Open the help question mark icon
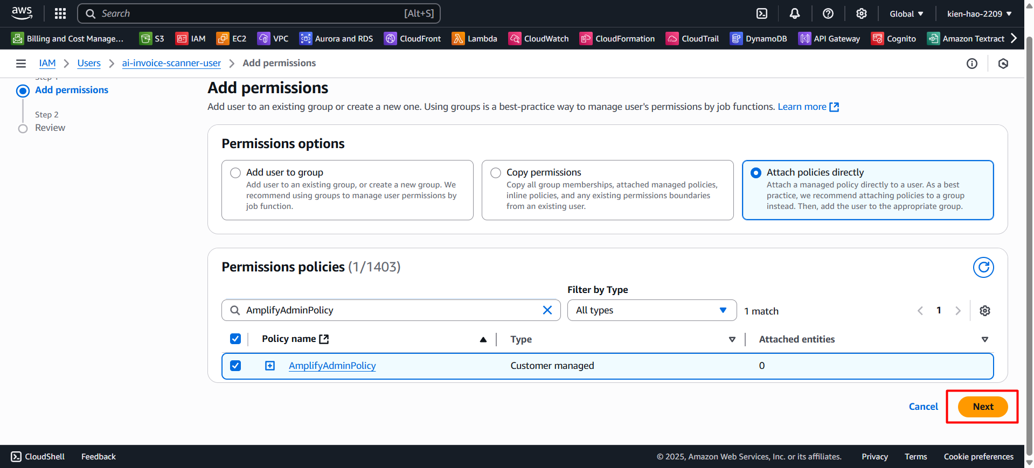 [828, 13]
